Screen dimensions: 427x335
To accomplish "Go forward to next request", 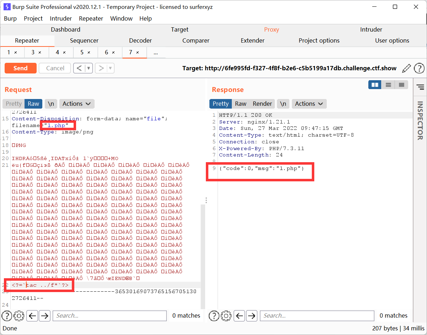I will coord(101,68).
